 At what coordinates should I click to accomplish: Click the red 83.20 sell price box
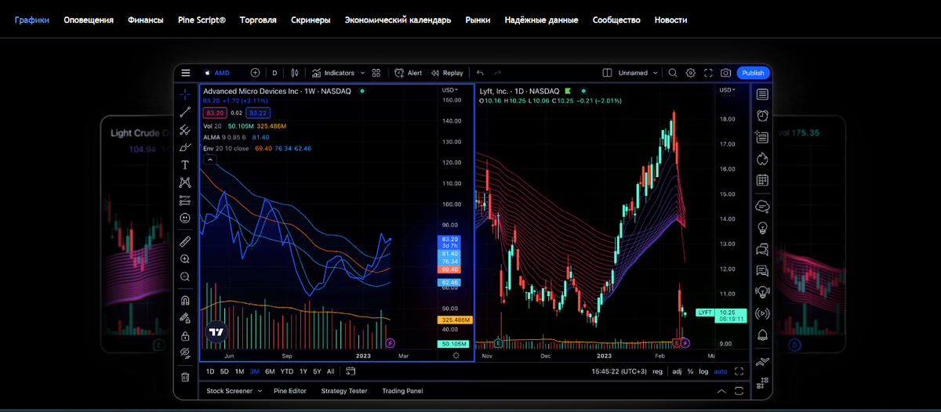[x=214, y=113]
